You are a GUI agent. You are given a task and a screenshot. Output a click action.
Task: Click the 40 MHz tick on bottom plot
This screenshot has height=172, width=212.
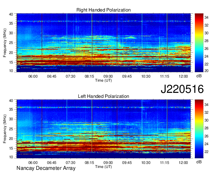11,100
